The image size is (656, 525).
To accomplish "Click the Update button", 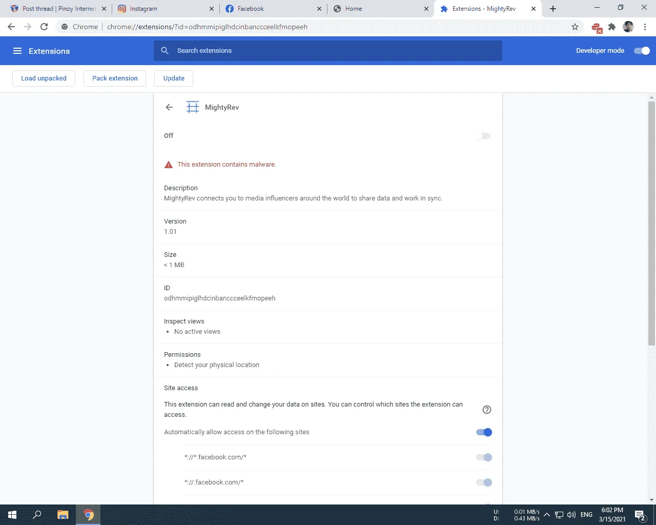I will coord(174,78).
